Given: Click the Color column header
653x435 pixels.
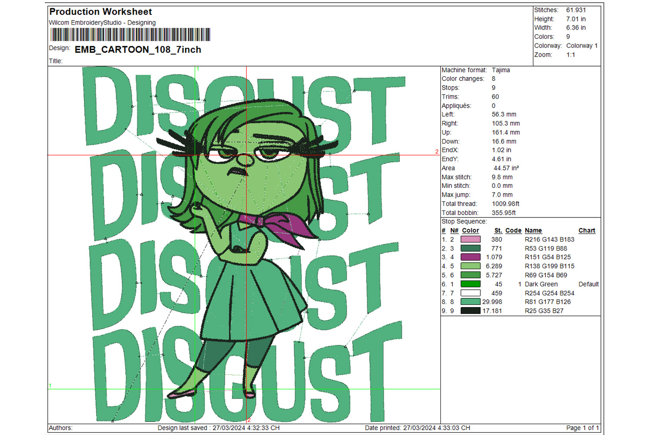Looking at the screenshot, I should pos(470,231).
